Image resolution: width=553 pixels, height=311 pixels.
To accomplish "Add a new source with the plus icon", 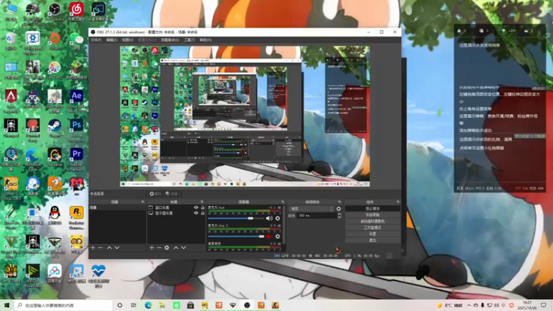I will (x=151, y=248).
